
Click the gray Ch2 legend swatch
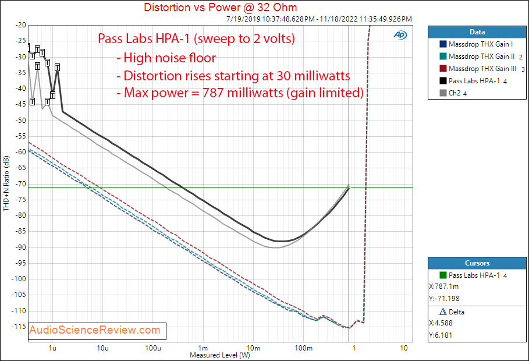coord(443,93)
